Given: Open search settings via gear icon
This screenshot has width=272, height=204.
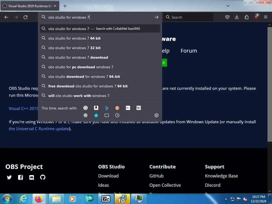Looking at the screenshot, I should (156, 115).
